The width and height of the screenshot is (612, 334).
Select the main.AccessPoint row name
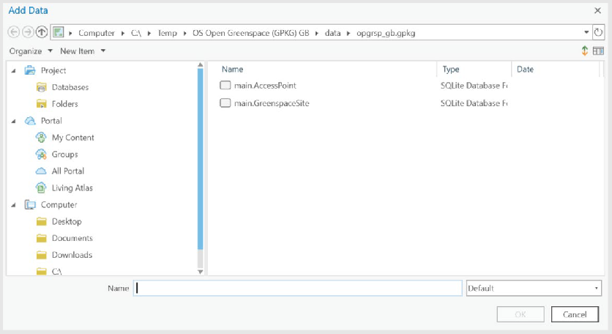265,85
